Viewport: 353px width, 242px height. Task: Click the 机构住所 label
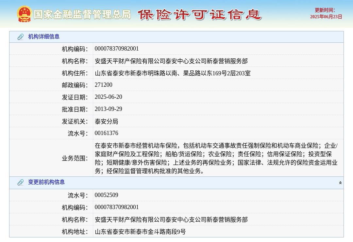coord(75,73)
